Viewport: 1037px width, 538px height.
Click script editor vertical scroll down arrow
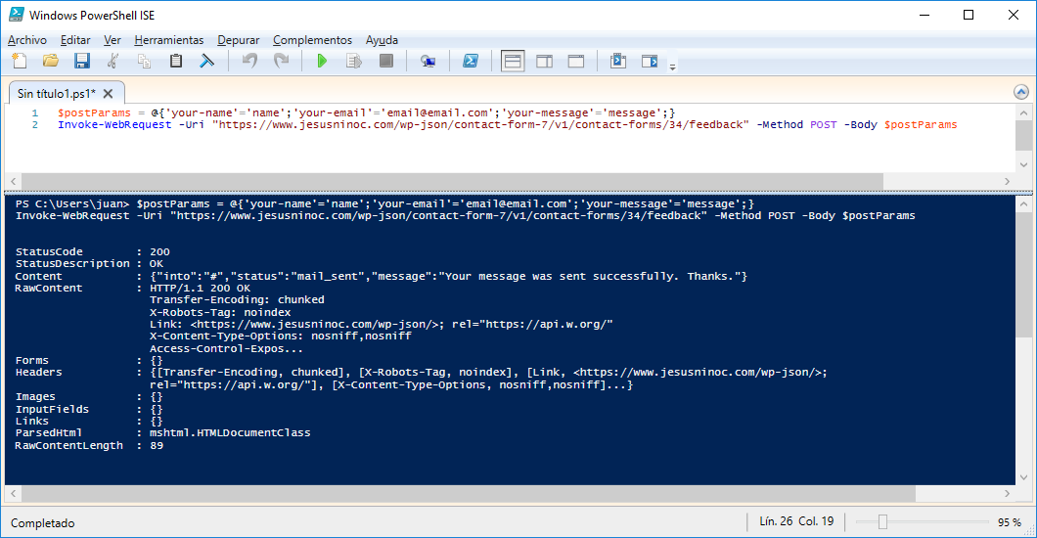[x=1023, y=164]
